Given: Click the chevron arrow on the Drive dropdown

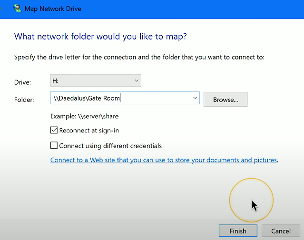Looking at the screenshot, I should [x=137, y=80].
